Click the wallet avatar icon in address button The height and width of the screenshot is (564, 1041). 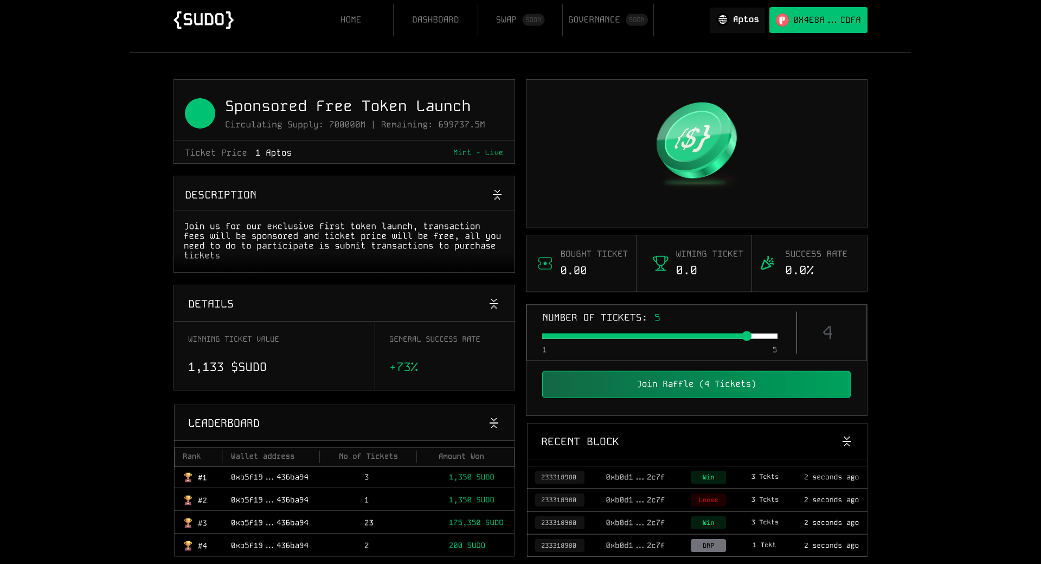(x=782, y=20)
